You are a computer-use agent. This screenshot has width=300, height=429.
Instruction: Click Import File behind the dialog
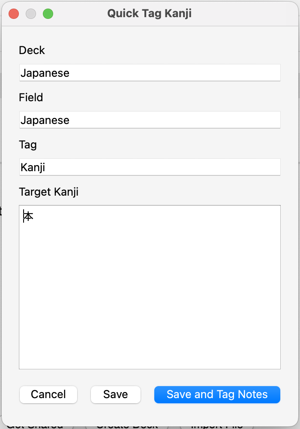(x=217, y=426)
